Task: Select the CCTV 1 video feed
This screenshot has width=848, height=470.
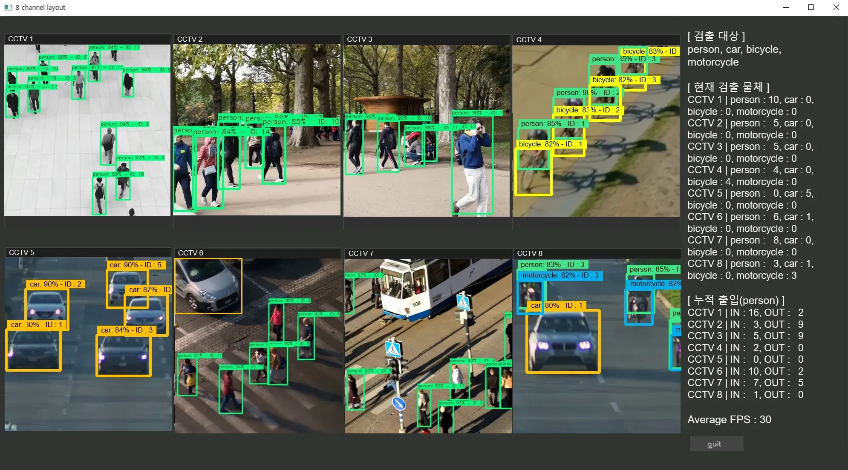Action: tap(87, 130)
